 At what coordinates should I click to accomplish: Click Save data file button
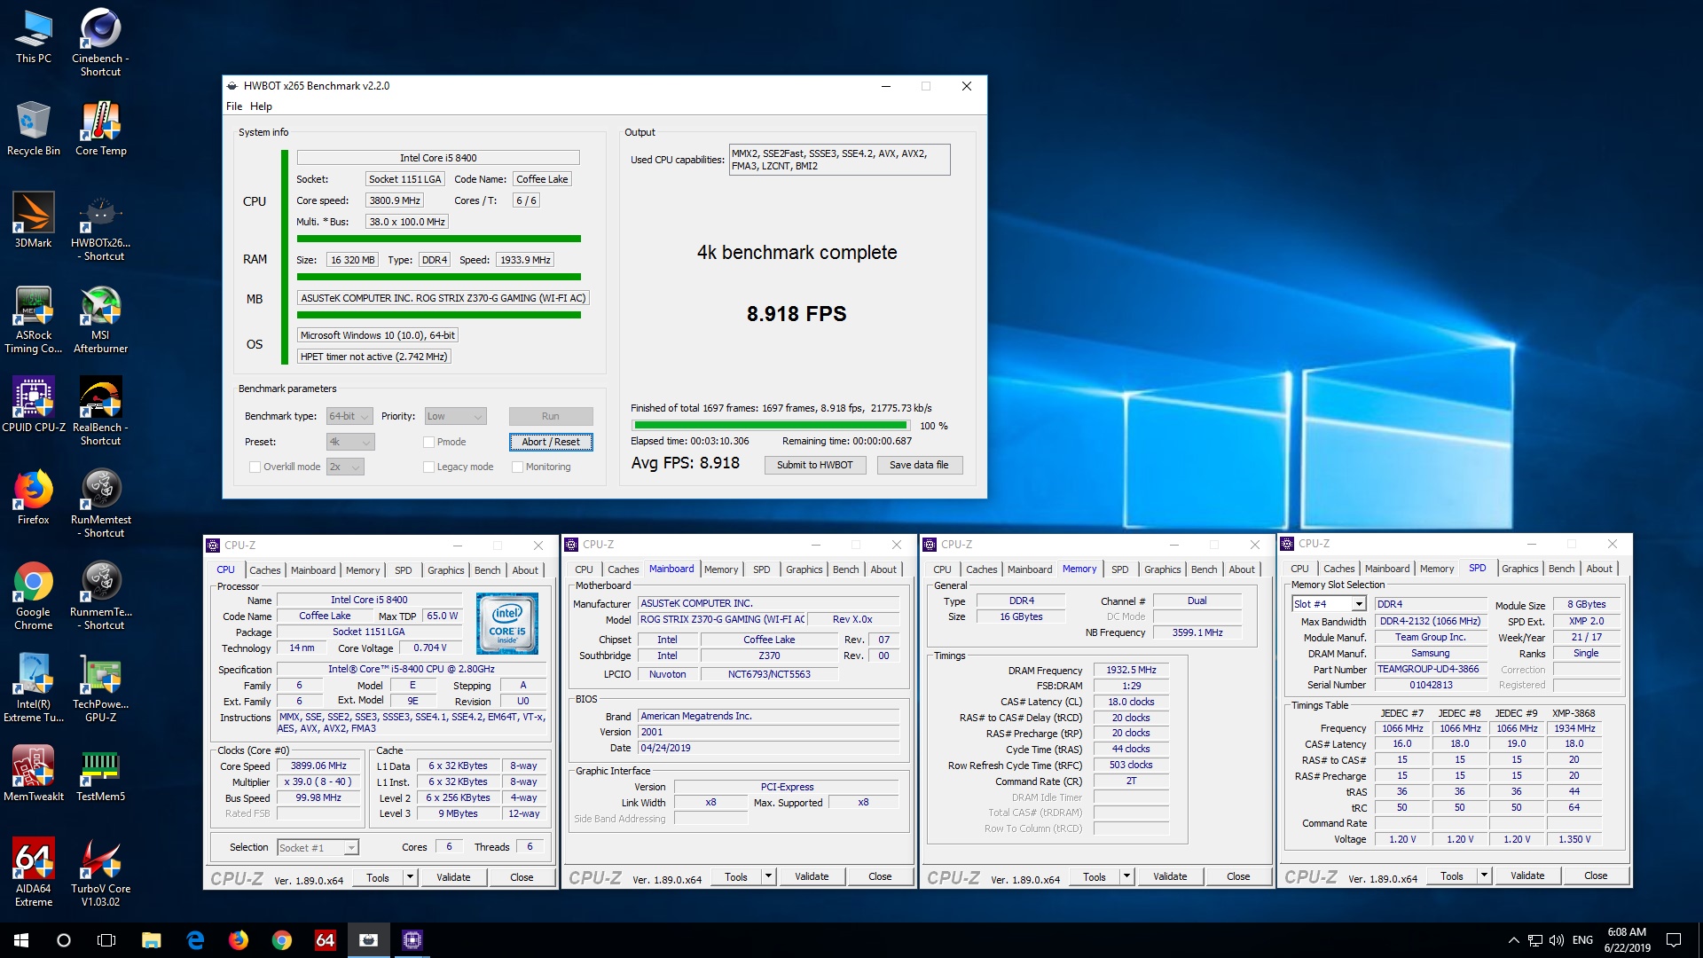tap(919, 465)
